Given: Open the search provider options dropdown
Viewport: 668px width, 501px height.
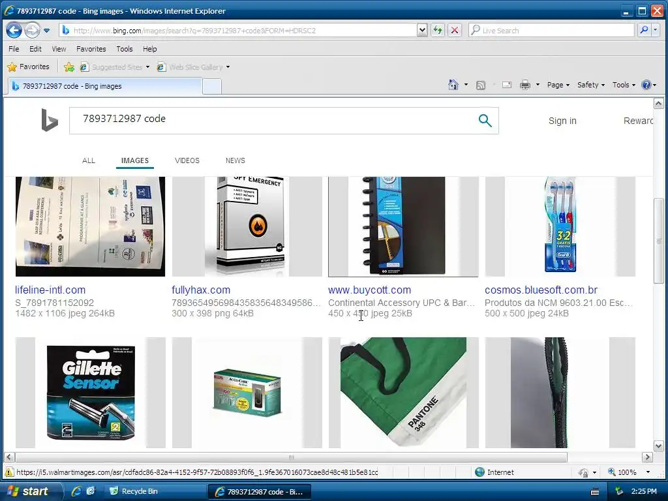Looking at the screenshot, I should click(655, 30).
